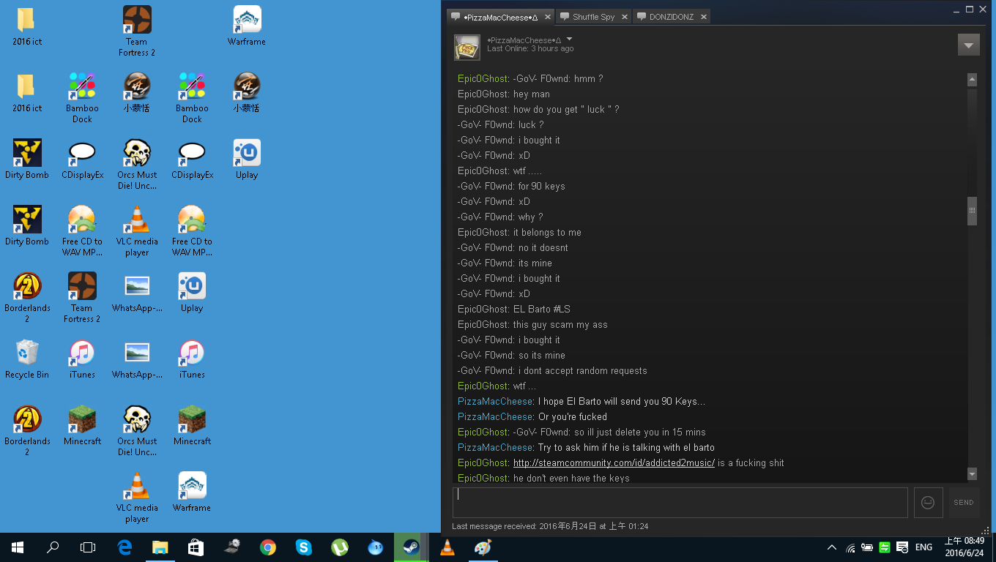Launch Skype from the taskbar
Viewport: 996px width, 562px height.
[303, 547]
